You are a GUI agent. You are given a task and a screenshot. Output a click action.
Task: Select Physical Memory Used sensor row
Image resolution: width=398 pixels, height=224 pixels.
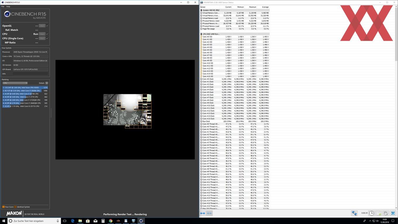coord(235,21)
